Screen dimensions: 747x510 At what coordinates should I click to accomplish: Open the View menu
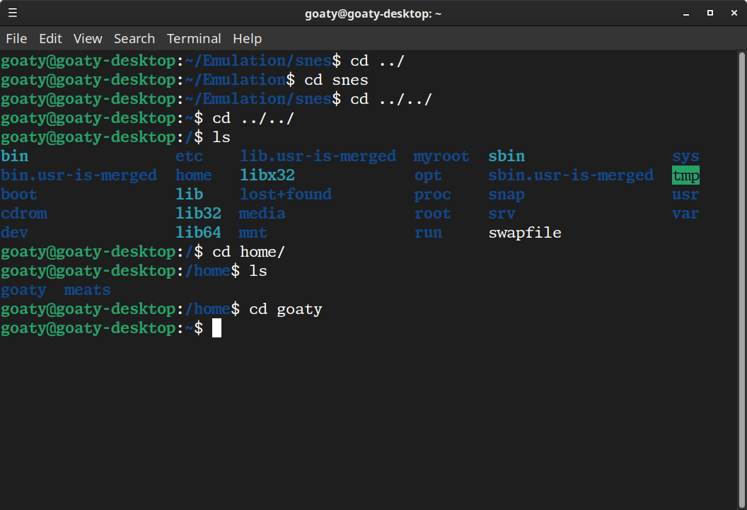tap(88, 39)
